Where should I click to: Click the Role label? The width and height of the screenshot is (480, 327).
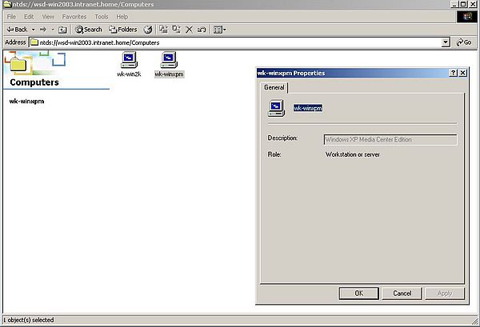click(274, 154)
